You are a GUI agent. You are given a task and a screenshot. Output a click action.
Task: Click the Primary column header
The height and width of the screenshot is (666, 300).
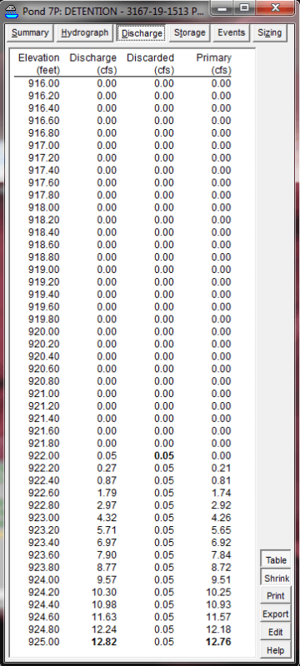213,64
